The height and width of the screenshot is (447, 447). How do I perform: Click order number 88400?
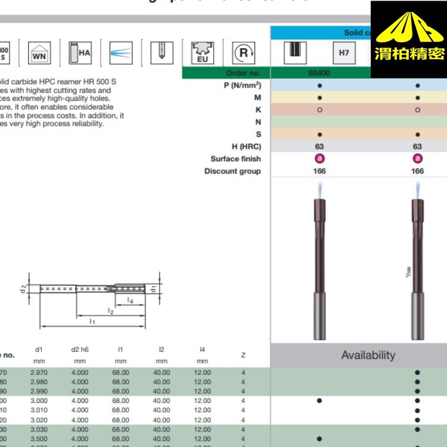(x=319, y=73)
